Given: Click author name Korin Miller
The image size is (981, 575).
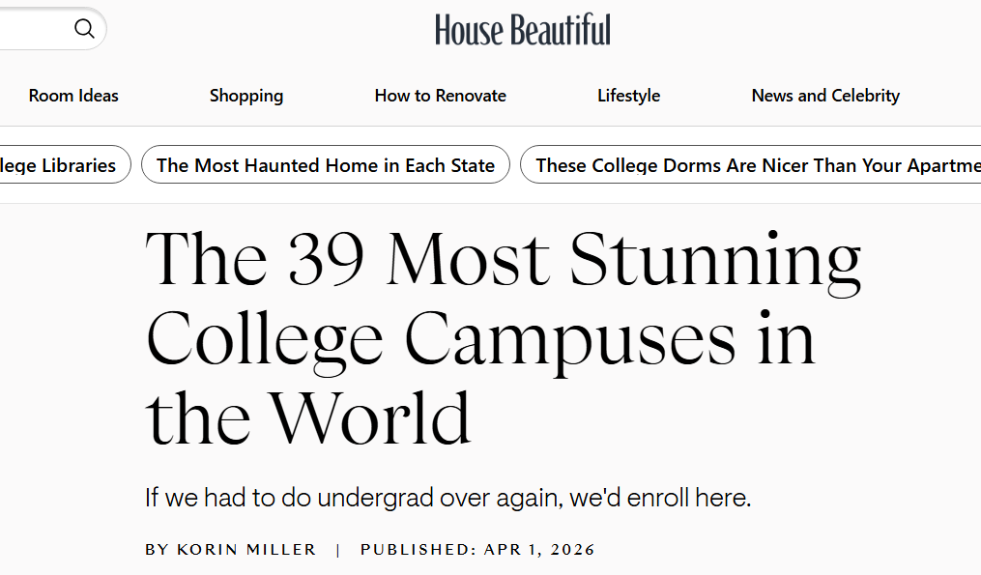Looking at the screenshot, I should pyautogui.click(x=246, y=550).
